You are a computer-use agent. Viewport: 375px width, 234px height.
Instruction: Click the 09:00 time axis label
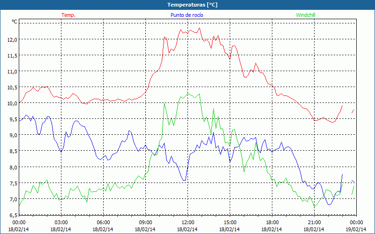coord(145,222)
